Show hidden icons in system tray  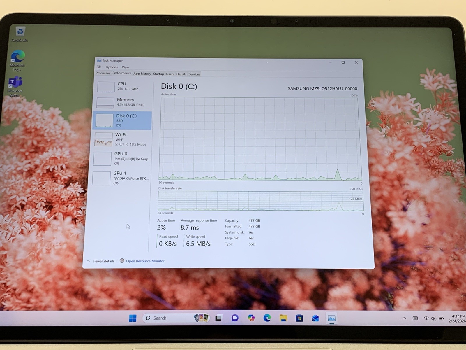click(404, 318)
